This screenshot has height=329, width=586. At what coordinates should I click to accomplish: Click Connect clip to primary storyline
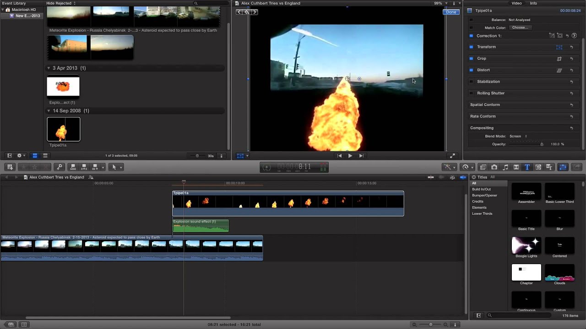(x=73, y=167)
